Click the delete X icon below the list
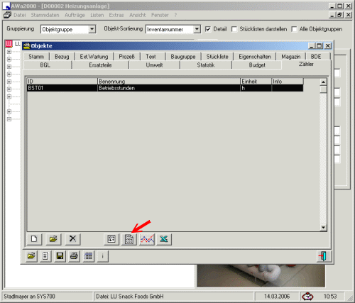The width and height of the screenshot is (355, 303). 72,239
